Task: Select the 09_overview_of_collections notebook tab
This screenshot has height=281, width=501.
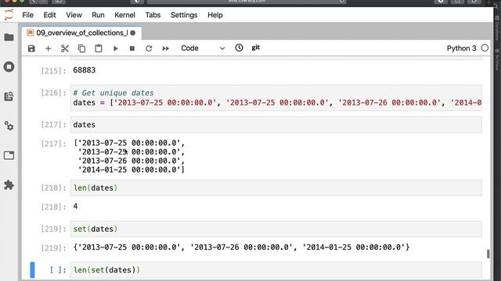Action: 81,33
